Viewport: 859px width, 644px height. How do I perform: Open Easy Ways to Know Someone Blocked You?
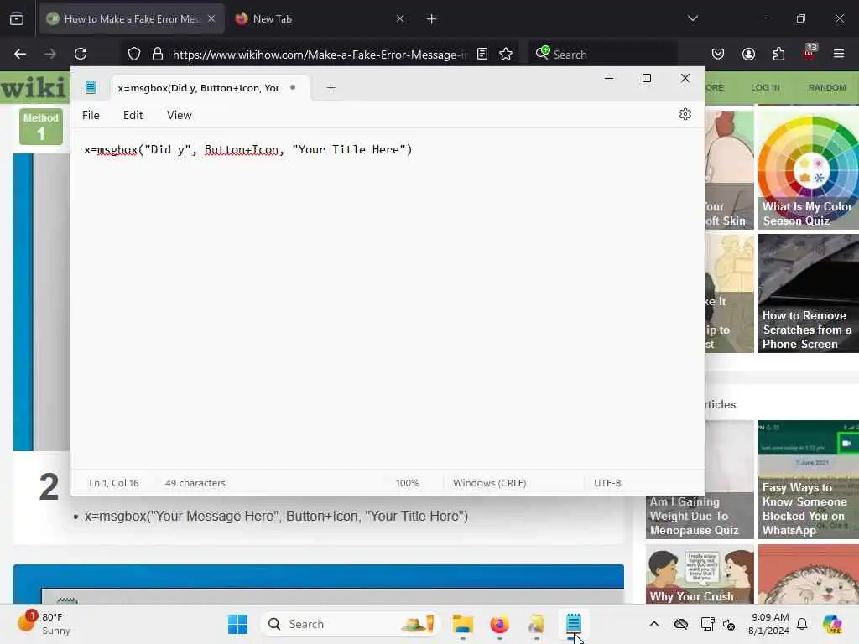coord(809,480)
